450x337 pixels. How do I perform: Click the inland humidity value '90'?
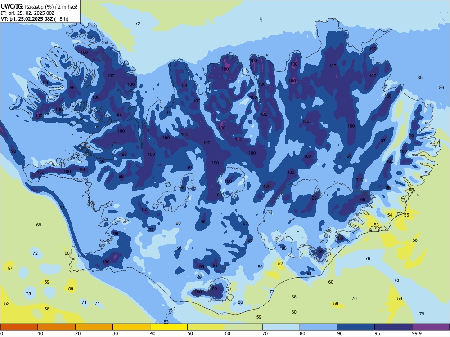coord(178,223)
